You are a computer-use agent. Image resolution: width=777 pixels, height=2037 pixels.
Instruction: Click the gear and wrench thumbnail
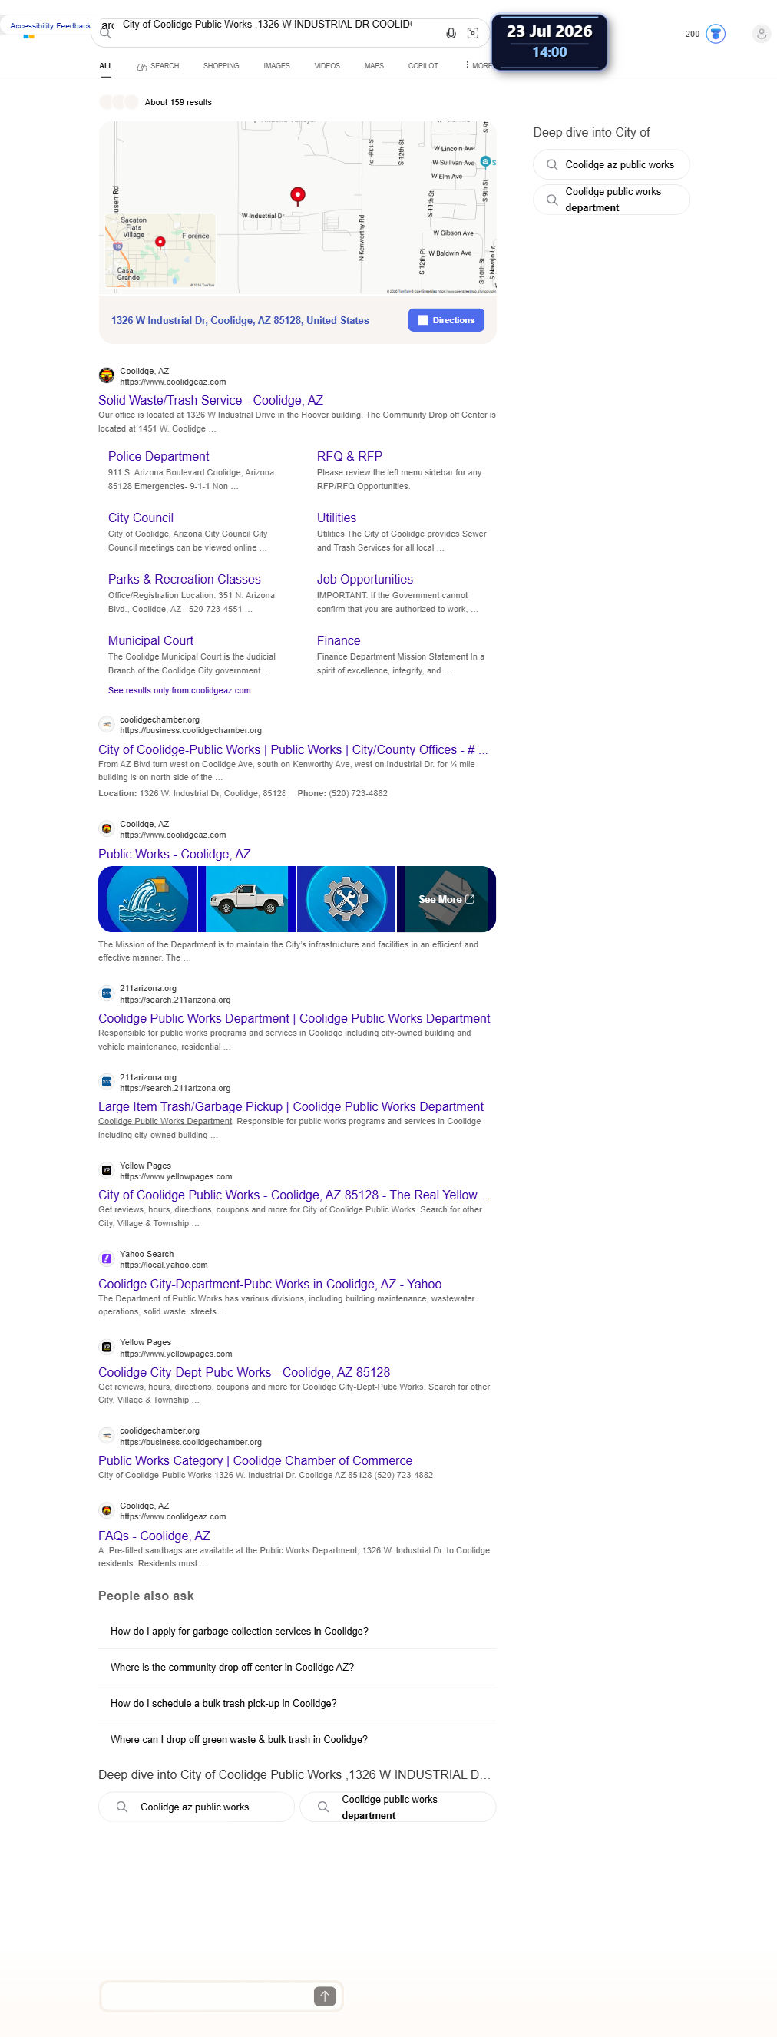(x=346, y=899)
